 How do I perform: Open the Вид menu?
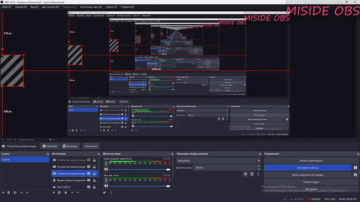pos(34,7)
